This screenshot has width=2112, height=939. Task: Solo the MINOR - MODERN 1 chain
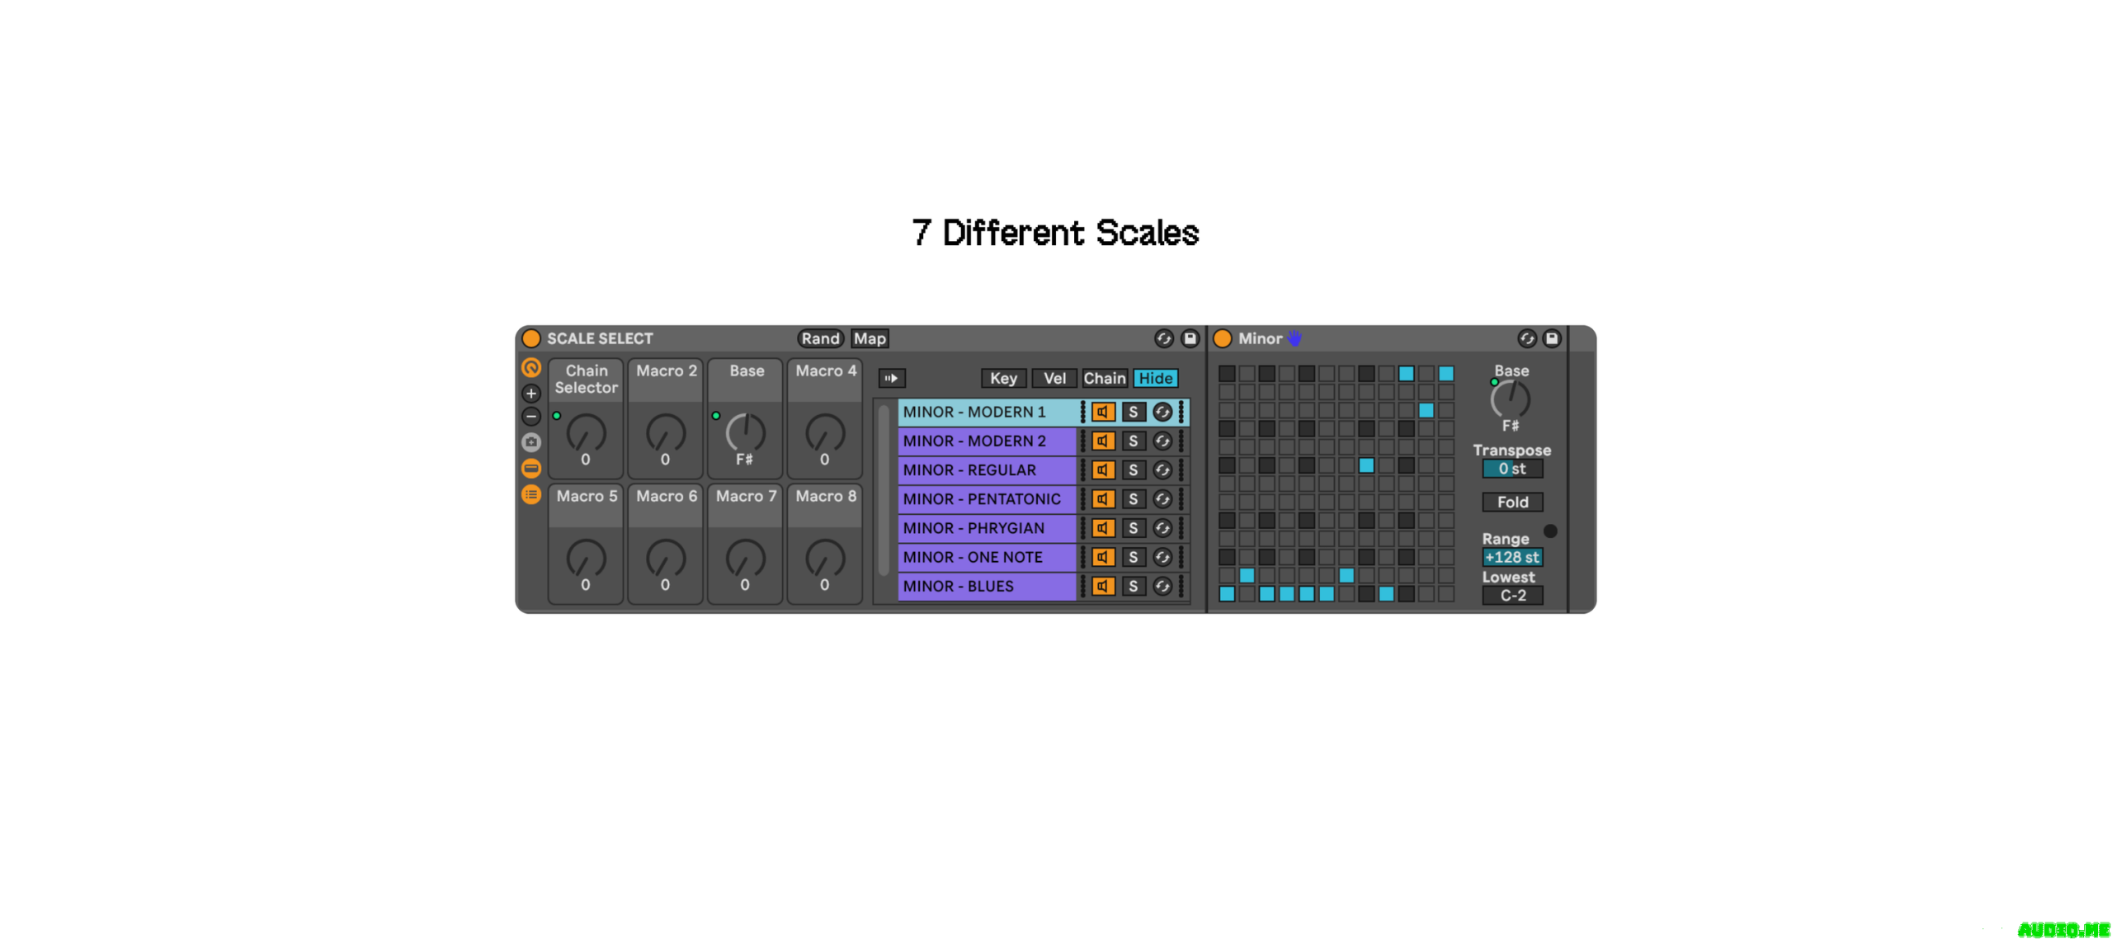[1134, 412]
